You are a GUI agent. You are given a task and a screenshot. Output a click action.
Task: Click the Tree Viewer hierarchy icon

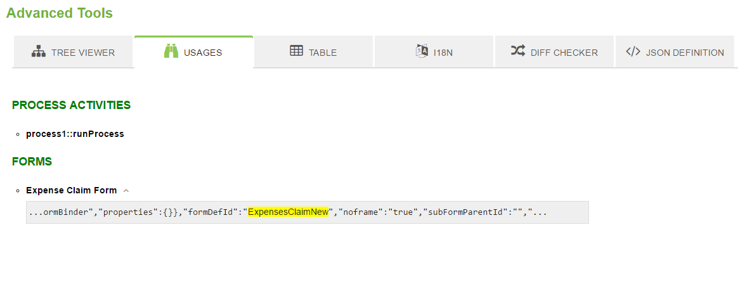pos(39,52)
